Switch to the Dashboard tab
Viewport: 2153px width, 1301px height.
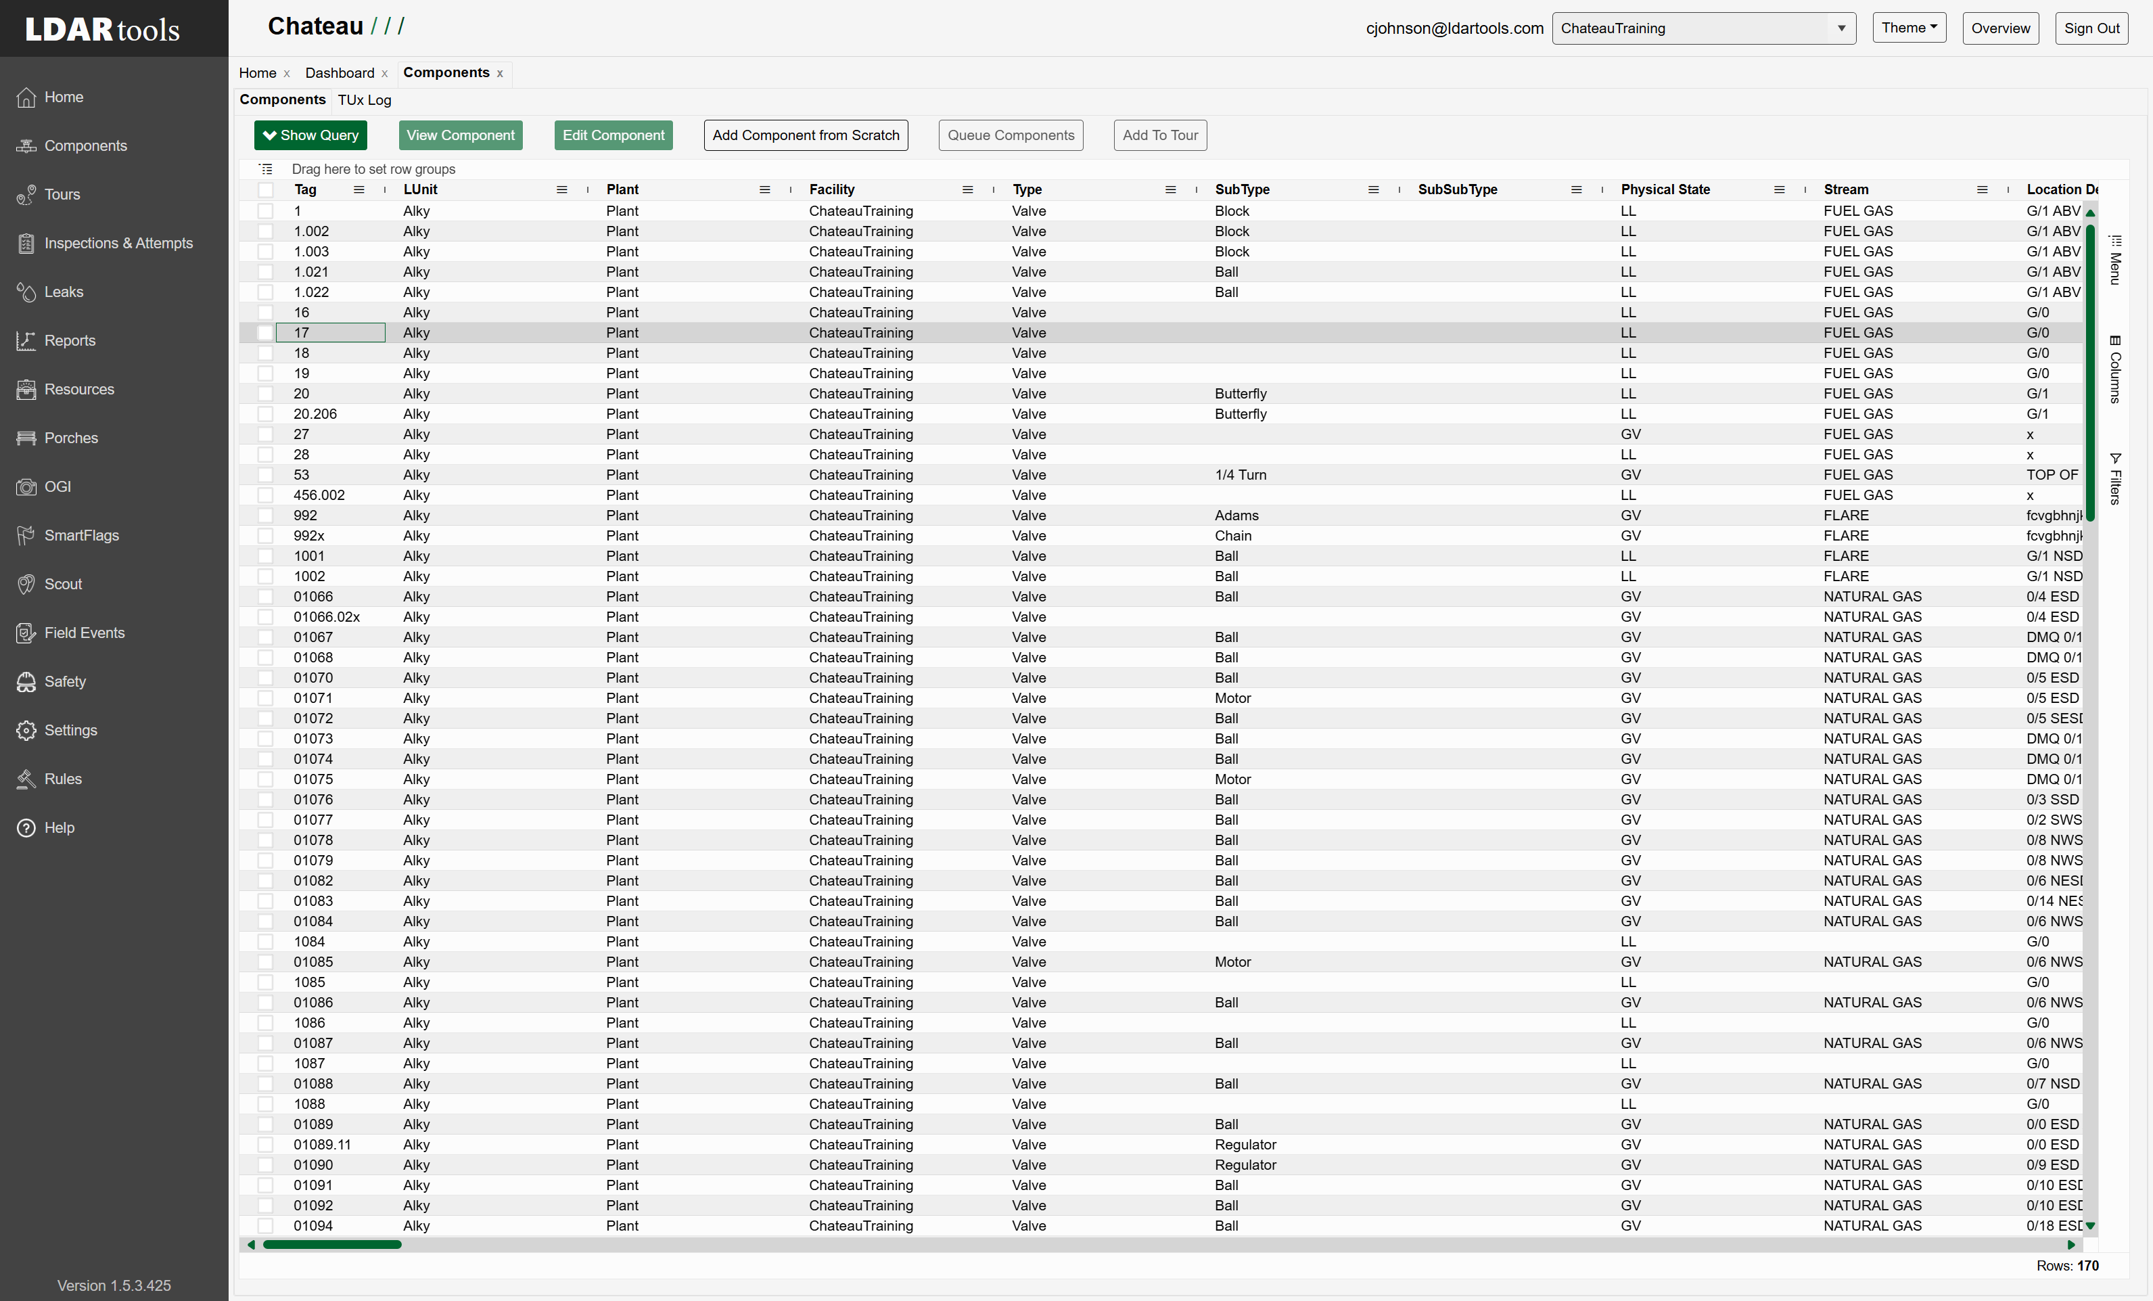(x=340, y=72)
